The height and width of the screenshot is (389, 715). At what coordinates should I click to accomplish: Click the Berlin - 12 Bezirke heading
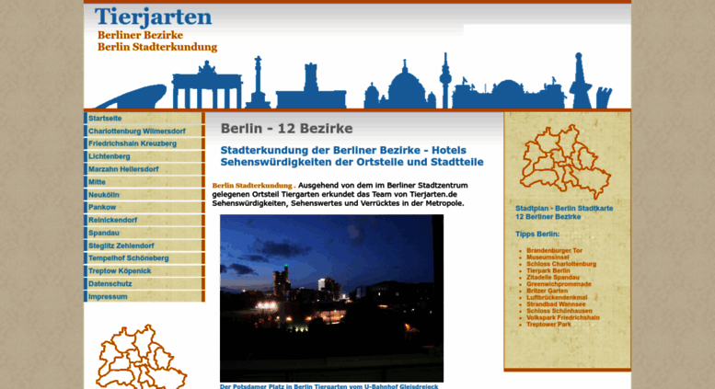pyautogui.click(x=286, y=129)
